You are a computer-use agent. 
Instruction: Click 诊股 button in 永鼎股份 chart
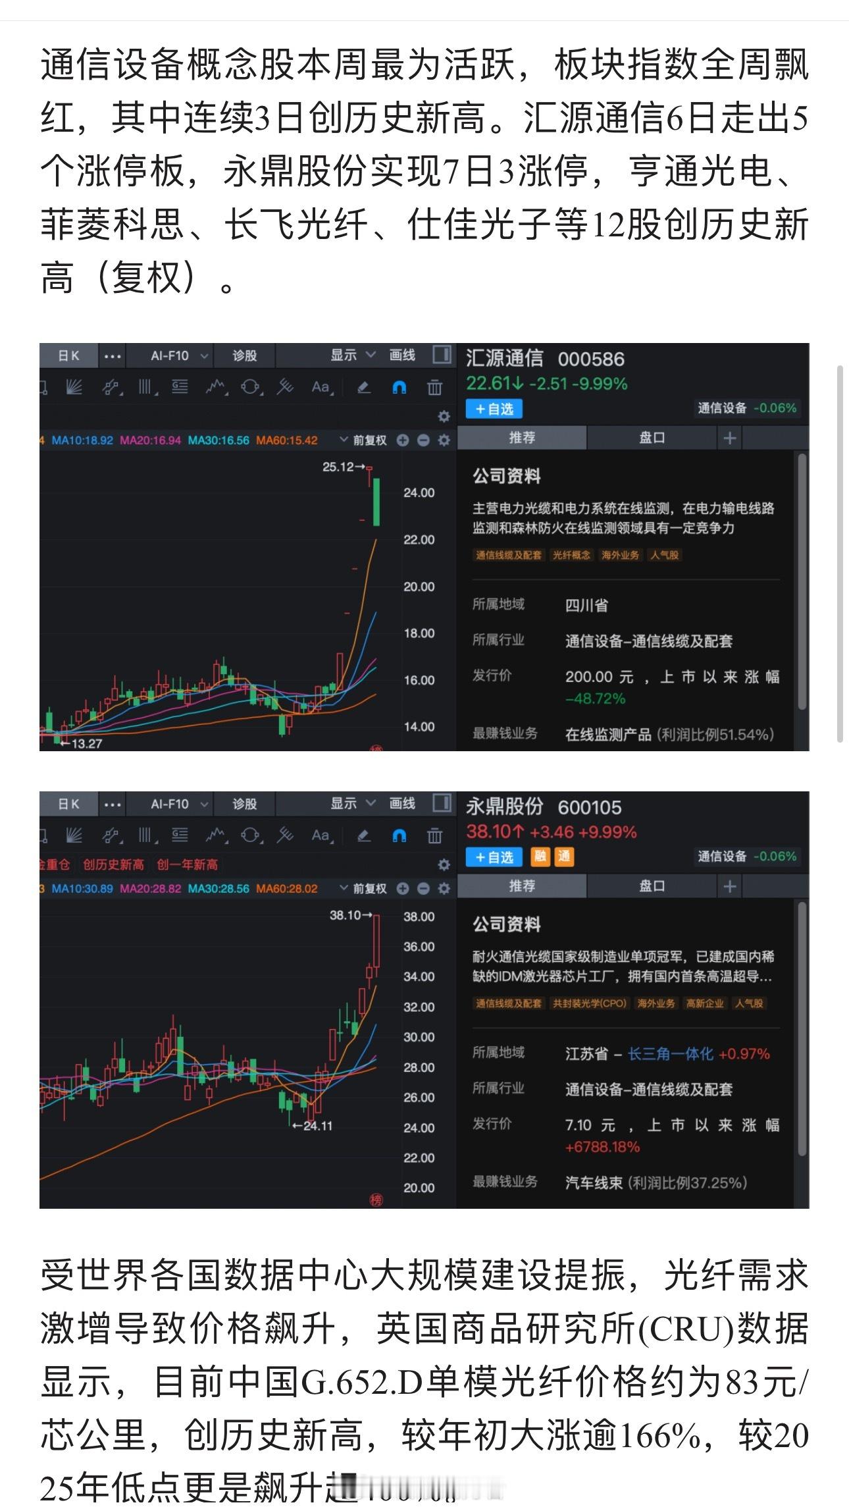tap(244, 805)
